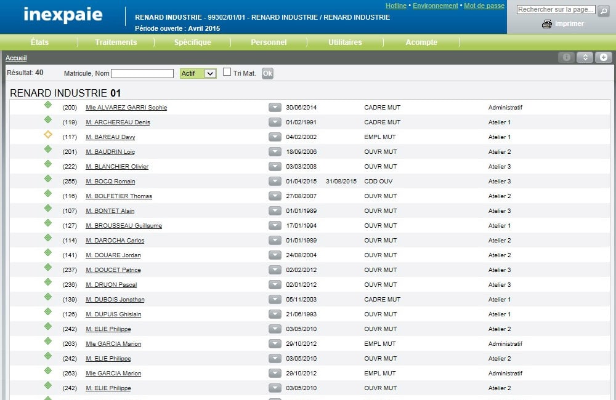Click the up-down arrows icon in Accueil bar
Screen dimensions: 616x400
click(x=585, y=57)
